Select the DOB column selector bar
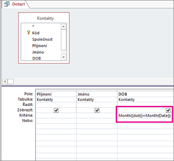The height and width of the screenshot is (161, 174). coord(146,90)
